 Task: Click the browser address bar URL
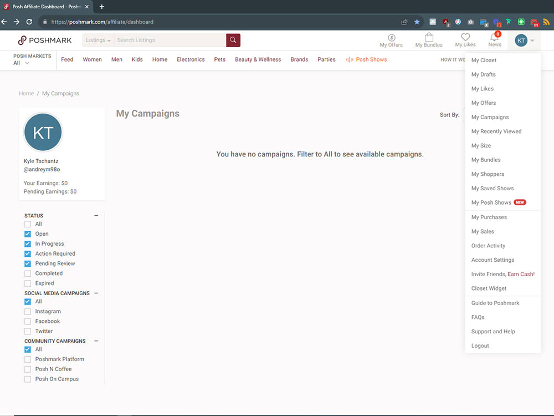pos(102,22)
